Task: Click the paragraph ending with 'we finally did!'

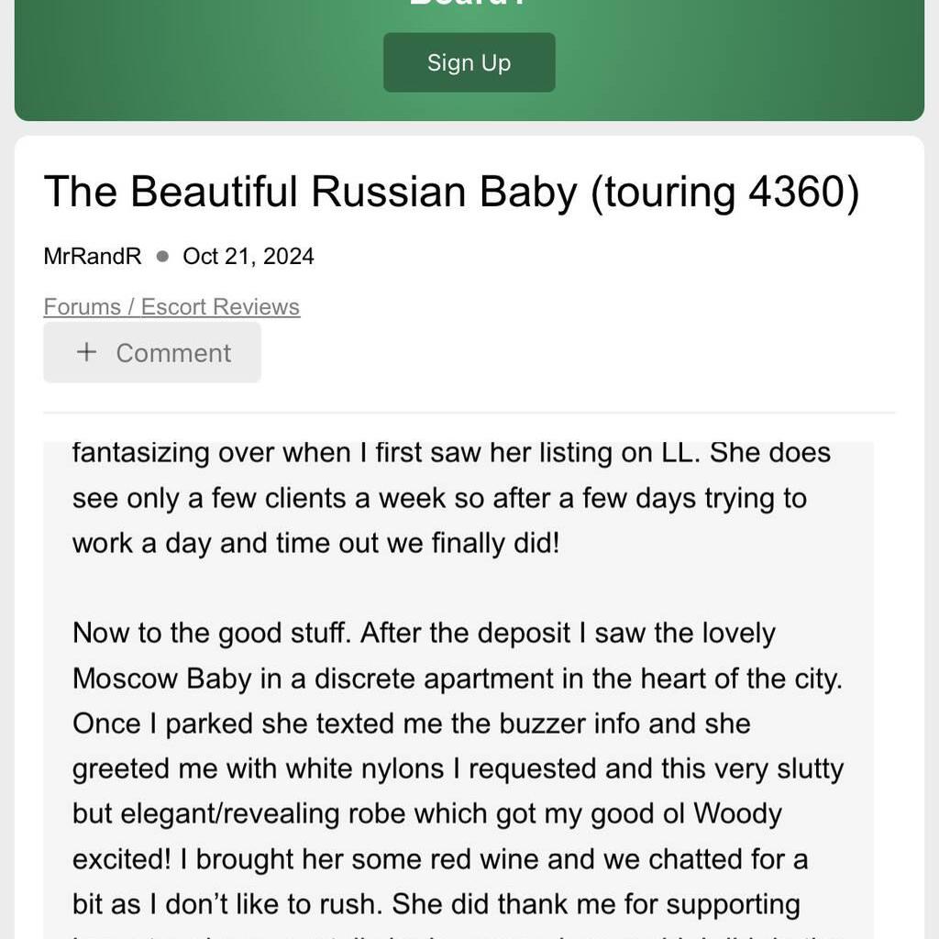Action: [451, 498]
